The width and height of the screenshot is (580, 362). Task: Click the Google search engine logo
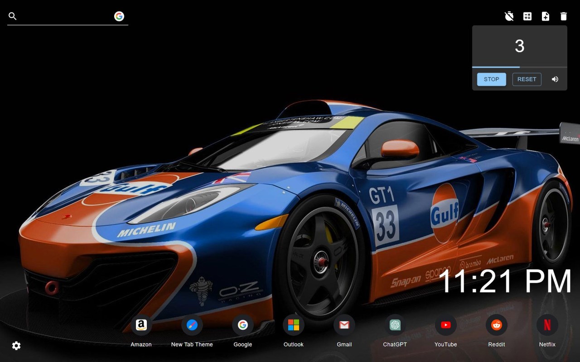pyautogui.click(x=119, y=16)
